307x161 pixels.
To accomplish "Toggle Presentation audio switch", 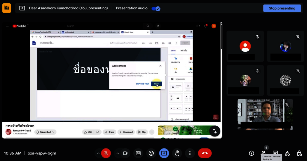I will click(x=156, y=8).
